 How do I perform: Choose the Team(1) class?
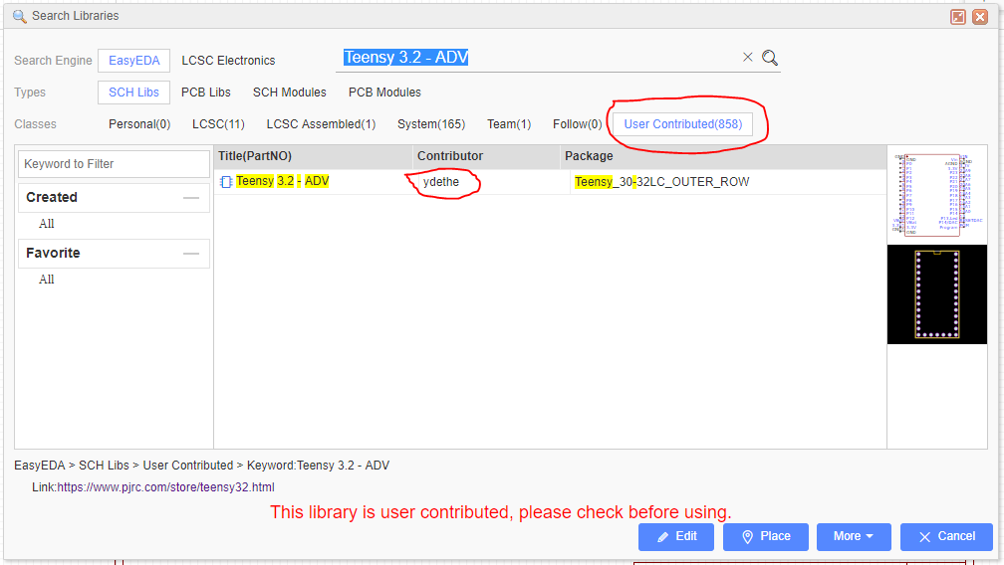click(509, 124)
